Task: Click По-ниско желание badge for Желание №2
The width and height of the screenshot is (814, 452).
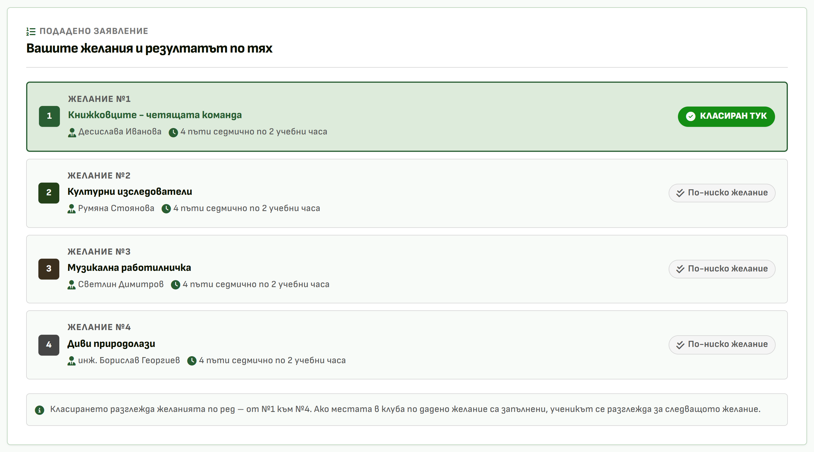Action: [x=722, y=193]
